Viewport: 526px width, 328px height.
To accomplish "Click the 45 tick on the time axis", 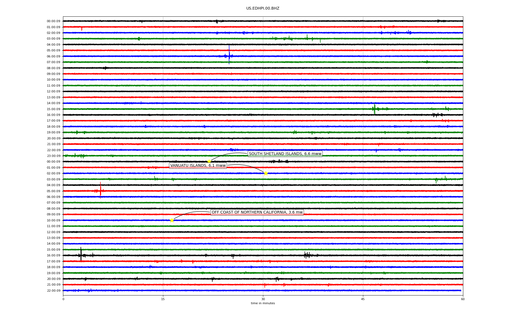I will [x=363, y=299].
